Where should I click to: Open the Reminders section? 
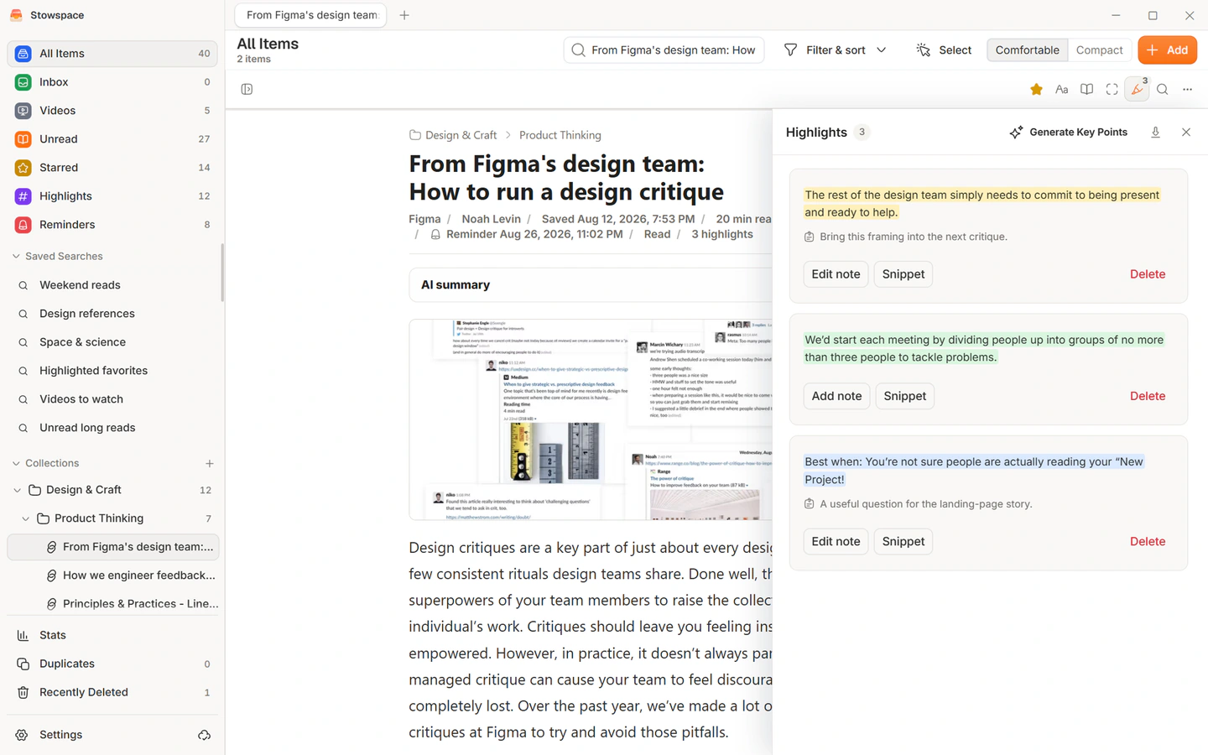tap(112, 224)
